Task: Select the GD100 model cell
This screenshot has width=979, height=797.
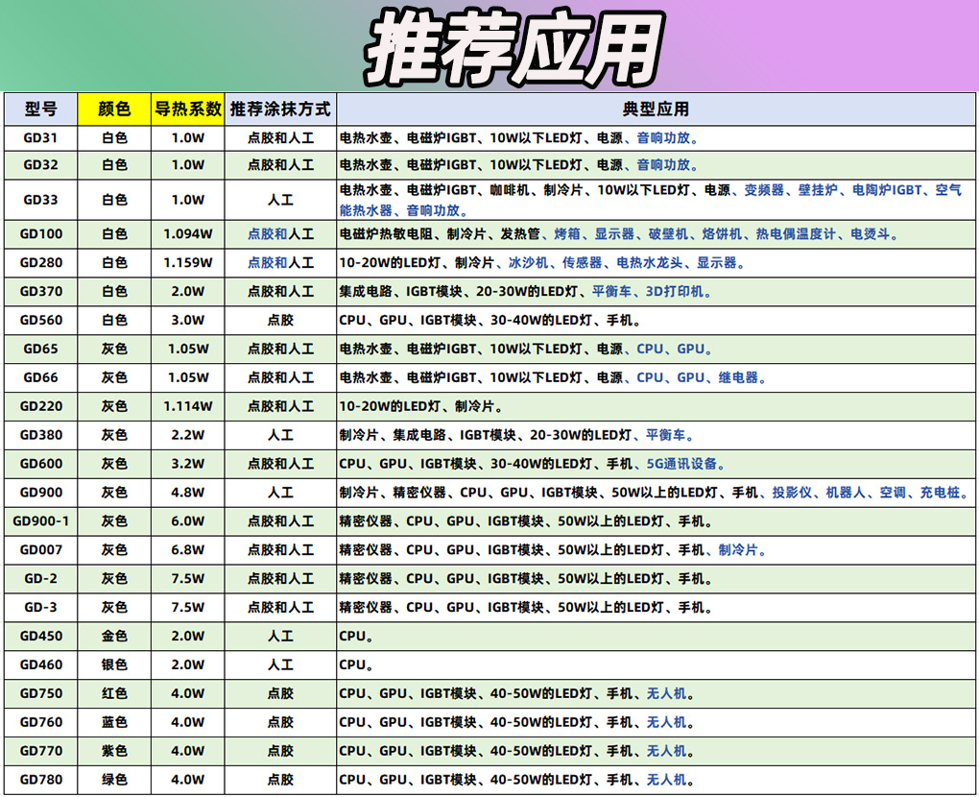Action: [40, 234]
